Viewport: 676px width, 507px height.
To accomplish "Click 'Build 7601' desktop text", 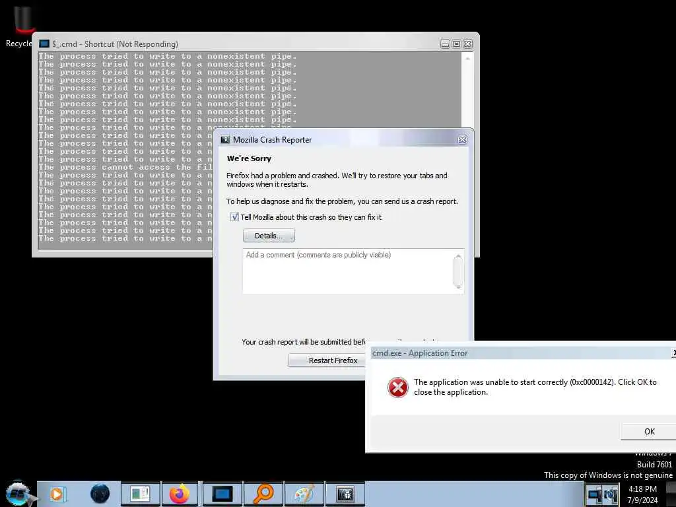I will point(654,464).
